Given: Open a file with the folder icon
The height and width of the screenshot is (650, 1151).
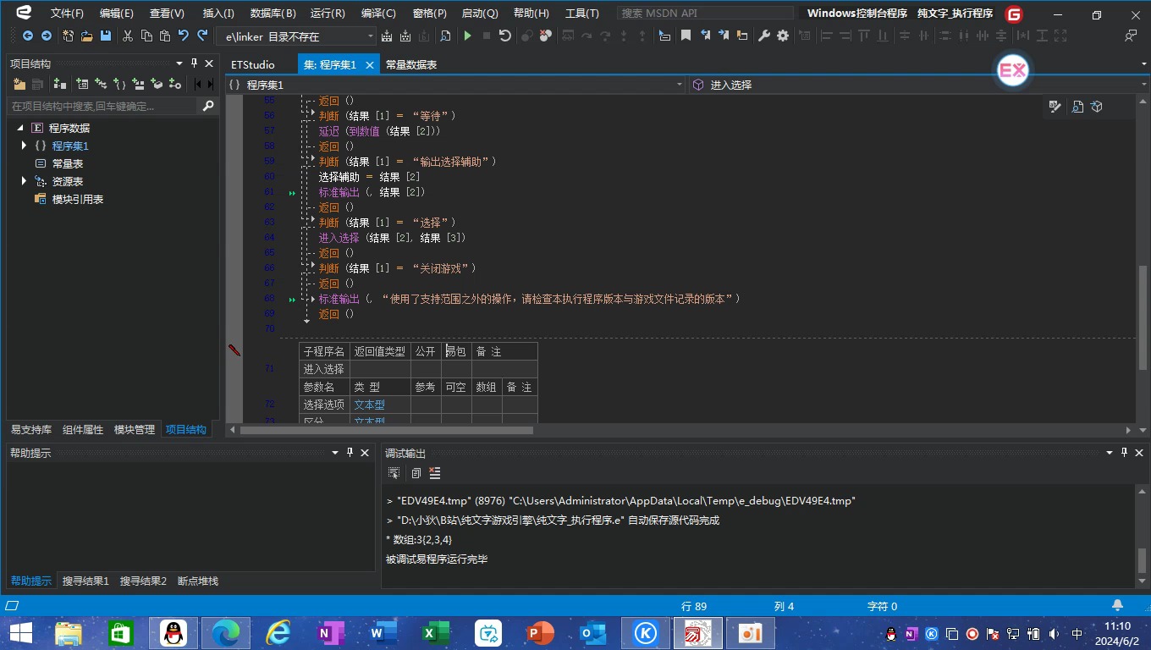Looking at the screenshot, I should coord(87,36).
